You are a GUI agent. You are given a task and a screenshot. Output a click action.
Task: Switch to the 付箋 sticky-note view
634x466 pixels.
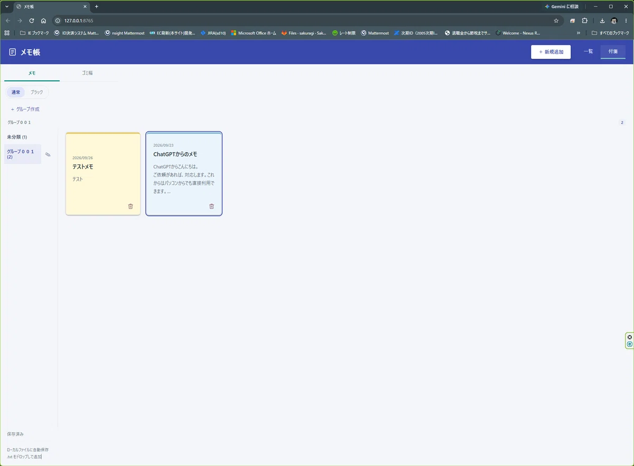tap(613, 52)
